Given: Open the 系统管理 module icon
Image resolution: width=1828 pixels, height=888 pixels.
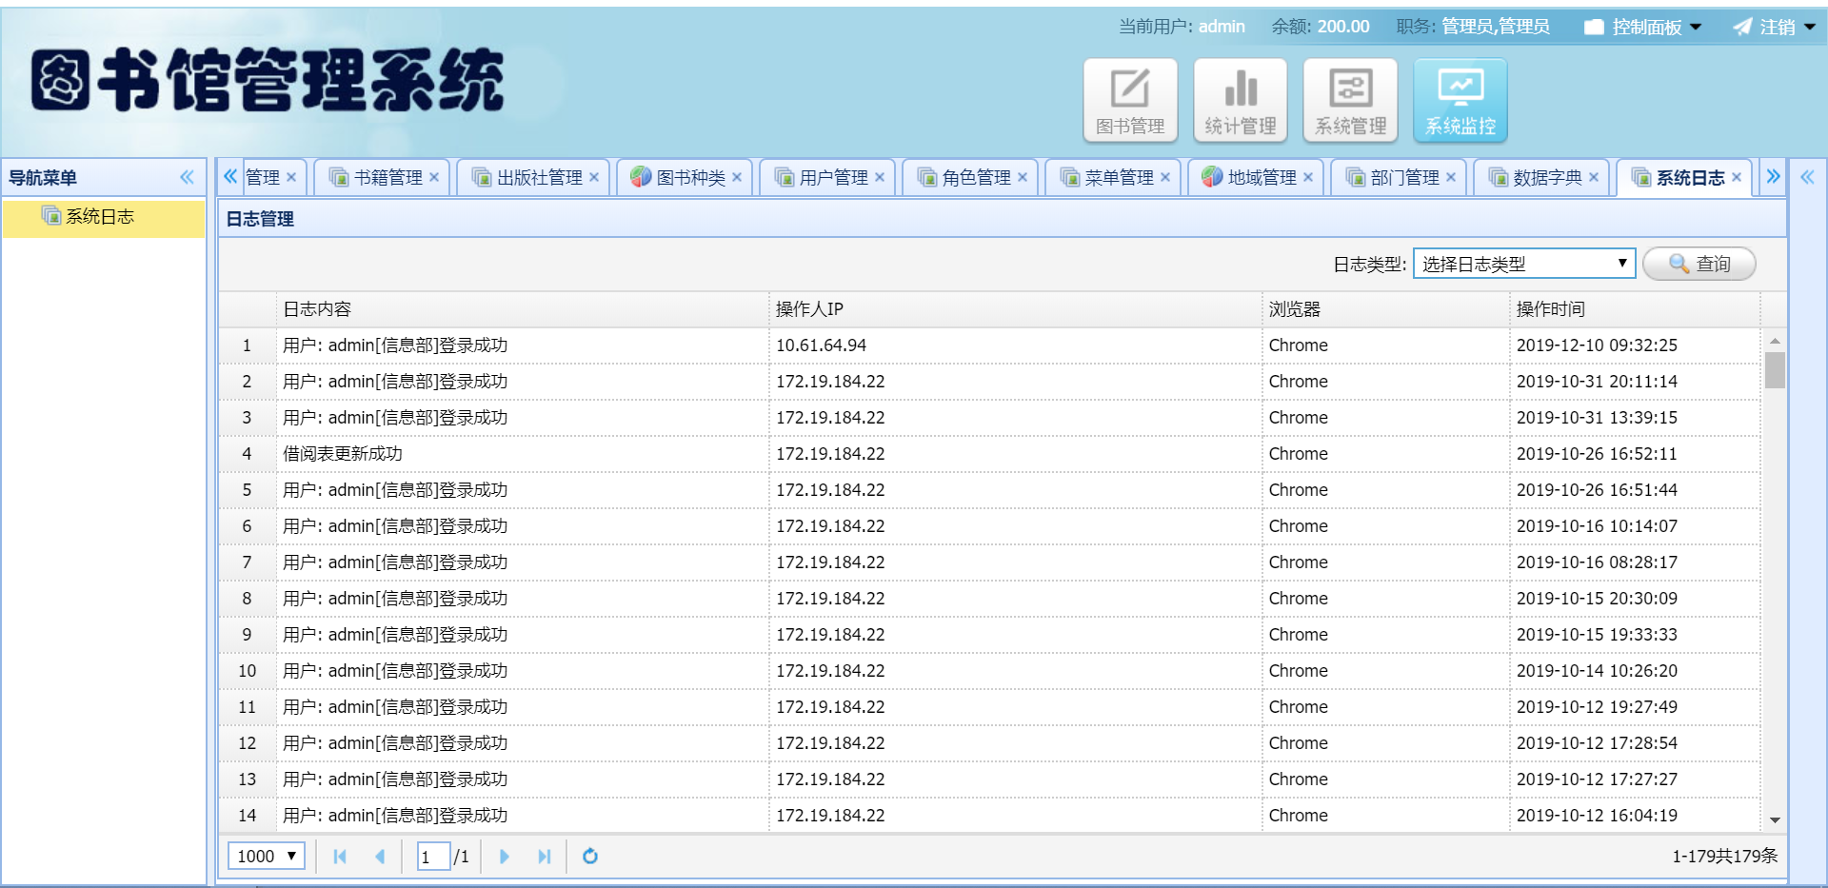Looking at the screenshot, I should pyautogui.click(x=1350, y=100).
